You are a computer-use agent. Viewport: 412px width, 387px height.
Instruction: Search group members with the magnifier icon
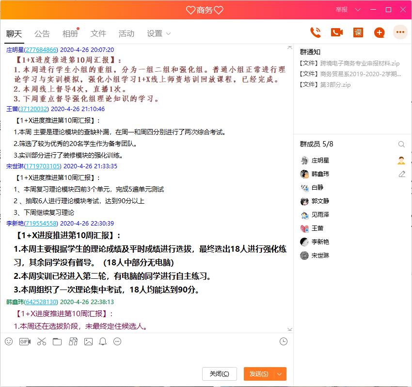401,144
